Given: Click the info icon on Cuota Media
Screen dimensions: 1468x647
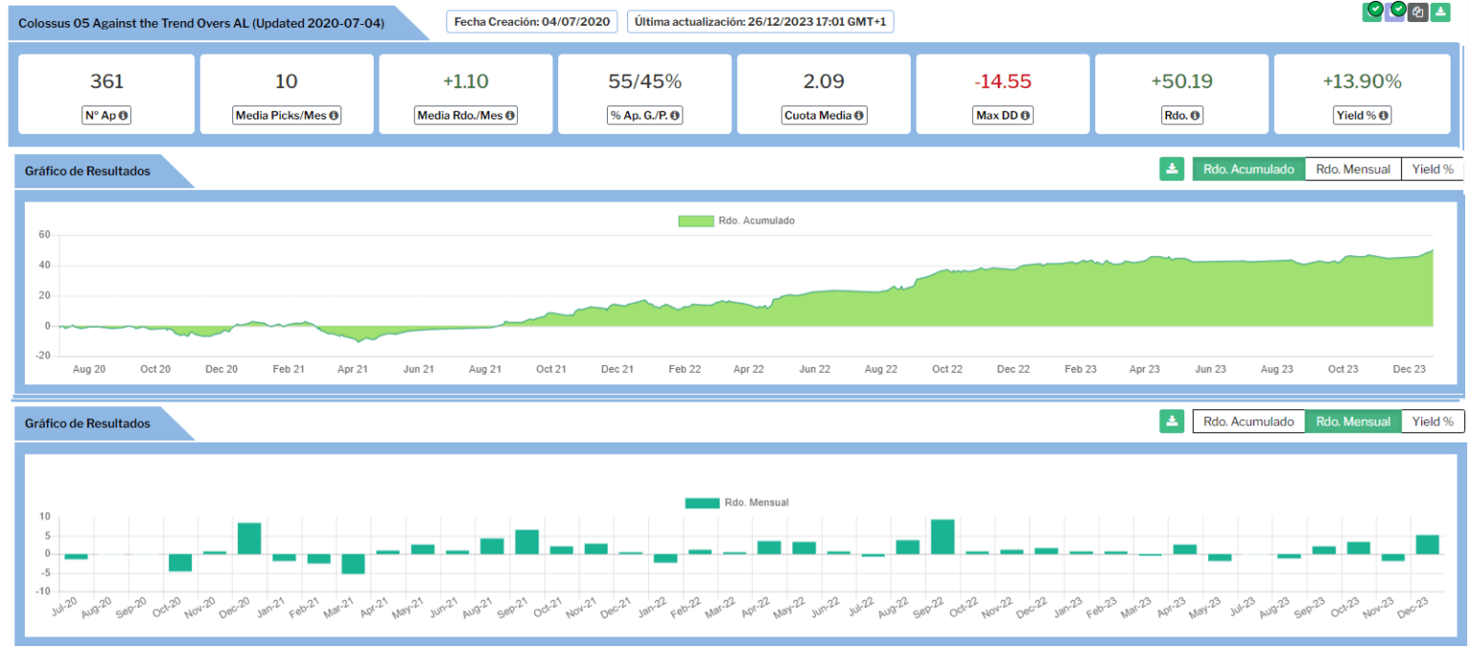Looking at the screenshot, I should 859,116.
